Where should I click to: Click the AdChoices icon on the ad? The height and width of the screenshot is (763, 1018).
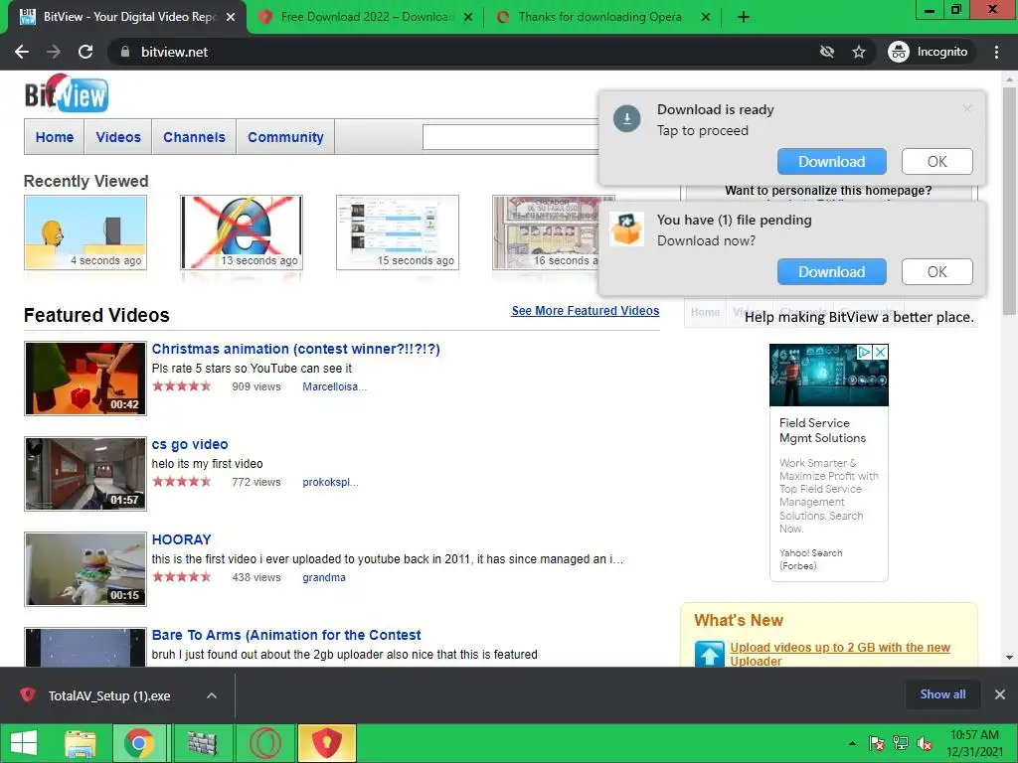click(864, 352)
